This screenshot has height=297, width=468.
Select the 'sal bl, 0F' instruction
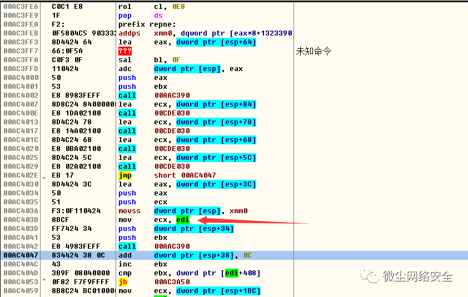pyautogui.click(x=149, y=60)
